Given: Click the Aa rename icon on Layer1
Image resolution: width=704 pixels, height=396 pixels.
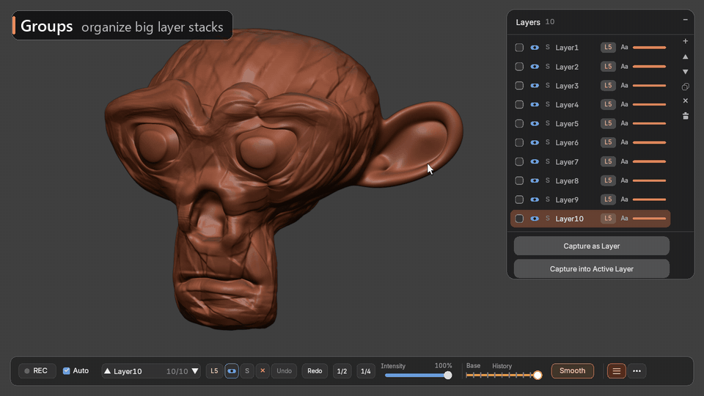Looking at the screenshot, I should pyautogui.click(x=624, y=47).
